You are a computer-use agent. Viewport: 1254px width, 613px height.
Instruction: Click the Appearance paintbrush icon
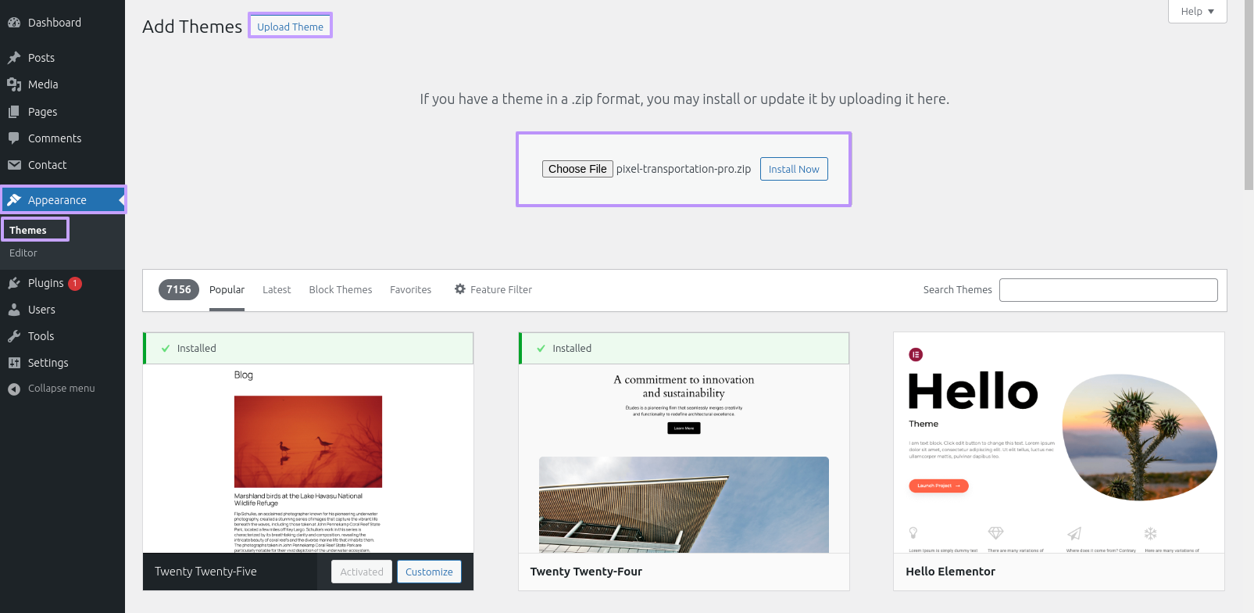pos(14,200)
